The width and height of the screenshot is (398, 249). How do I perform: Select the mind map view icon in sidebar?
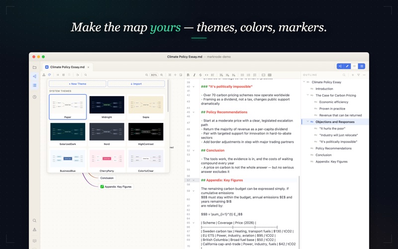tap(34, 76)
